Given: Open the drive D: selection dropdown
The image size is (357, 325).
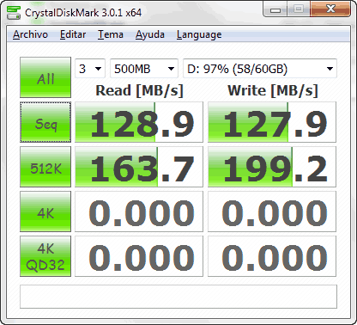Looking at the screenshot, I should pyautogui.click(x=260, y=69).
